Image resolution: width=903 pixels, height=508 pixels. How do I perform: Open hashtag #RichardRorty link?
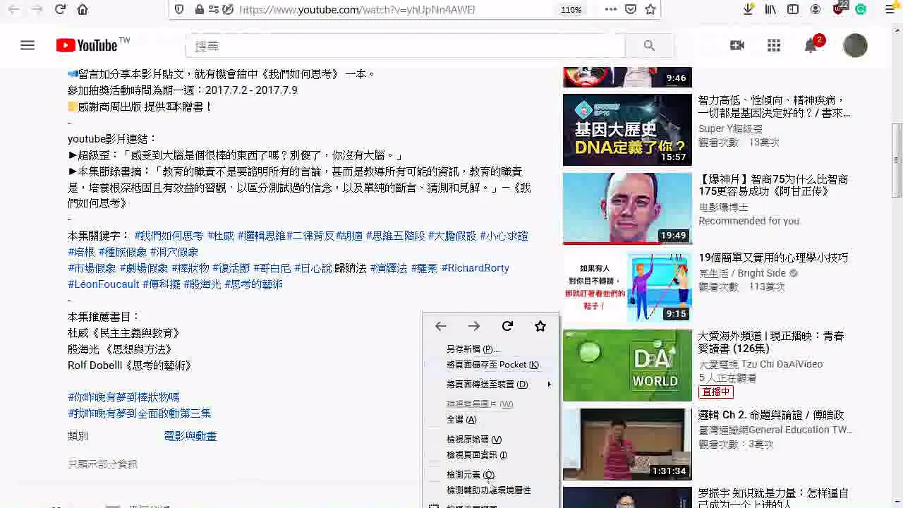pos(475,268)
